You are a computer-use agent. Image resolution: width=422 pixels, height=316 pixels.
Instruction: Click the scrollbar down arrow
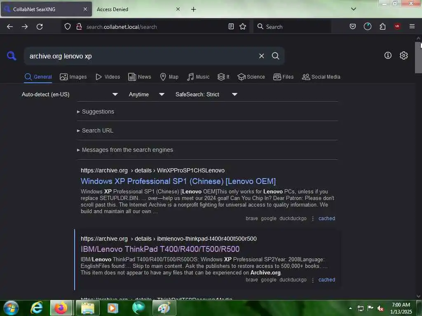click(418, 296)
